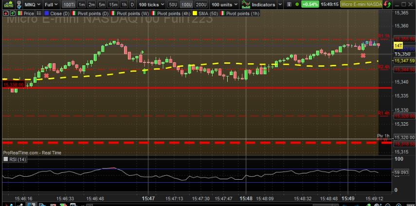Click the small green triangle trade marker

click(143, 52)
